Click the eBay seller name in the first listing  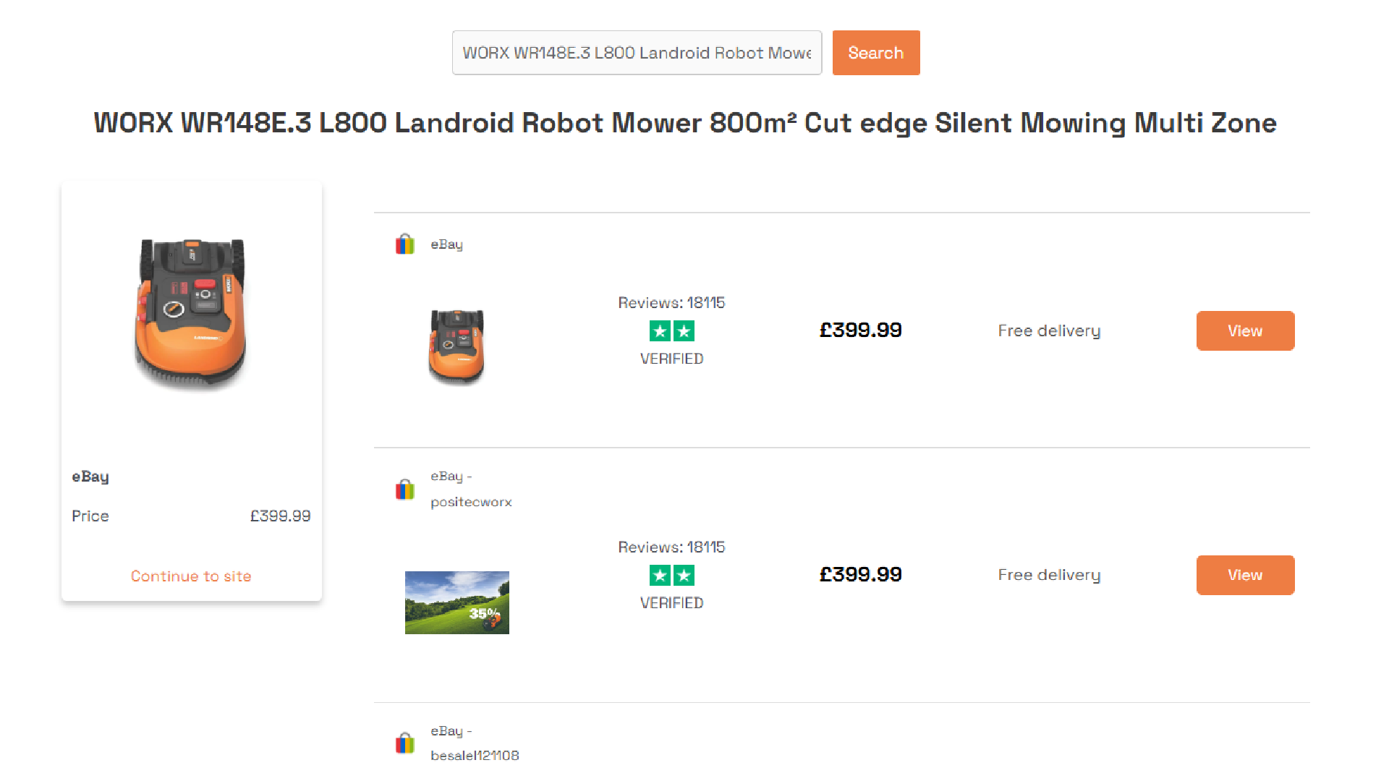(x=446, y=244)
